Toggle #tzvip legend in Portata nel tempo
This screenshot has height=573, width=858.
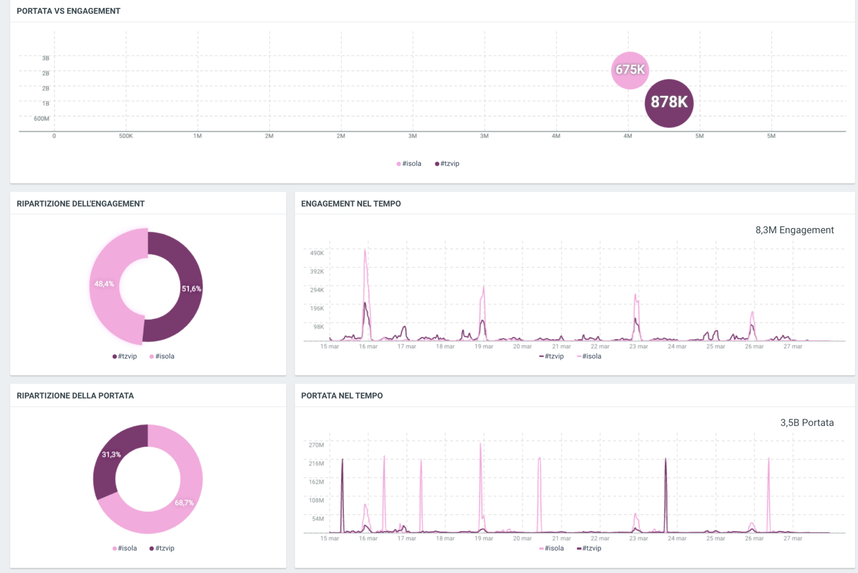pos(589,548)
